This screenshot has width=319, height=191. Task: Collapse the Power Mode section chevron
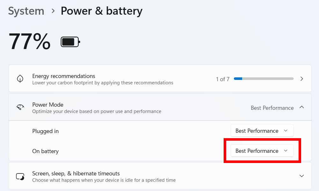[x=301, y=108]
